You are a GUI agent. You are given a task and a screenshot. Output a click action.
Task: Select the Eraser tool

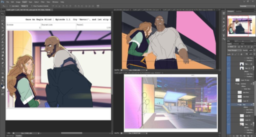[x=3, y=49]
